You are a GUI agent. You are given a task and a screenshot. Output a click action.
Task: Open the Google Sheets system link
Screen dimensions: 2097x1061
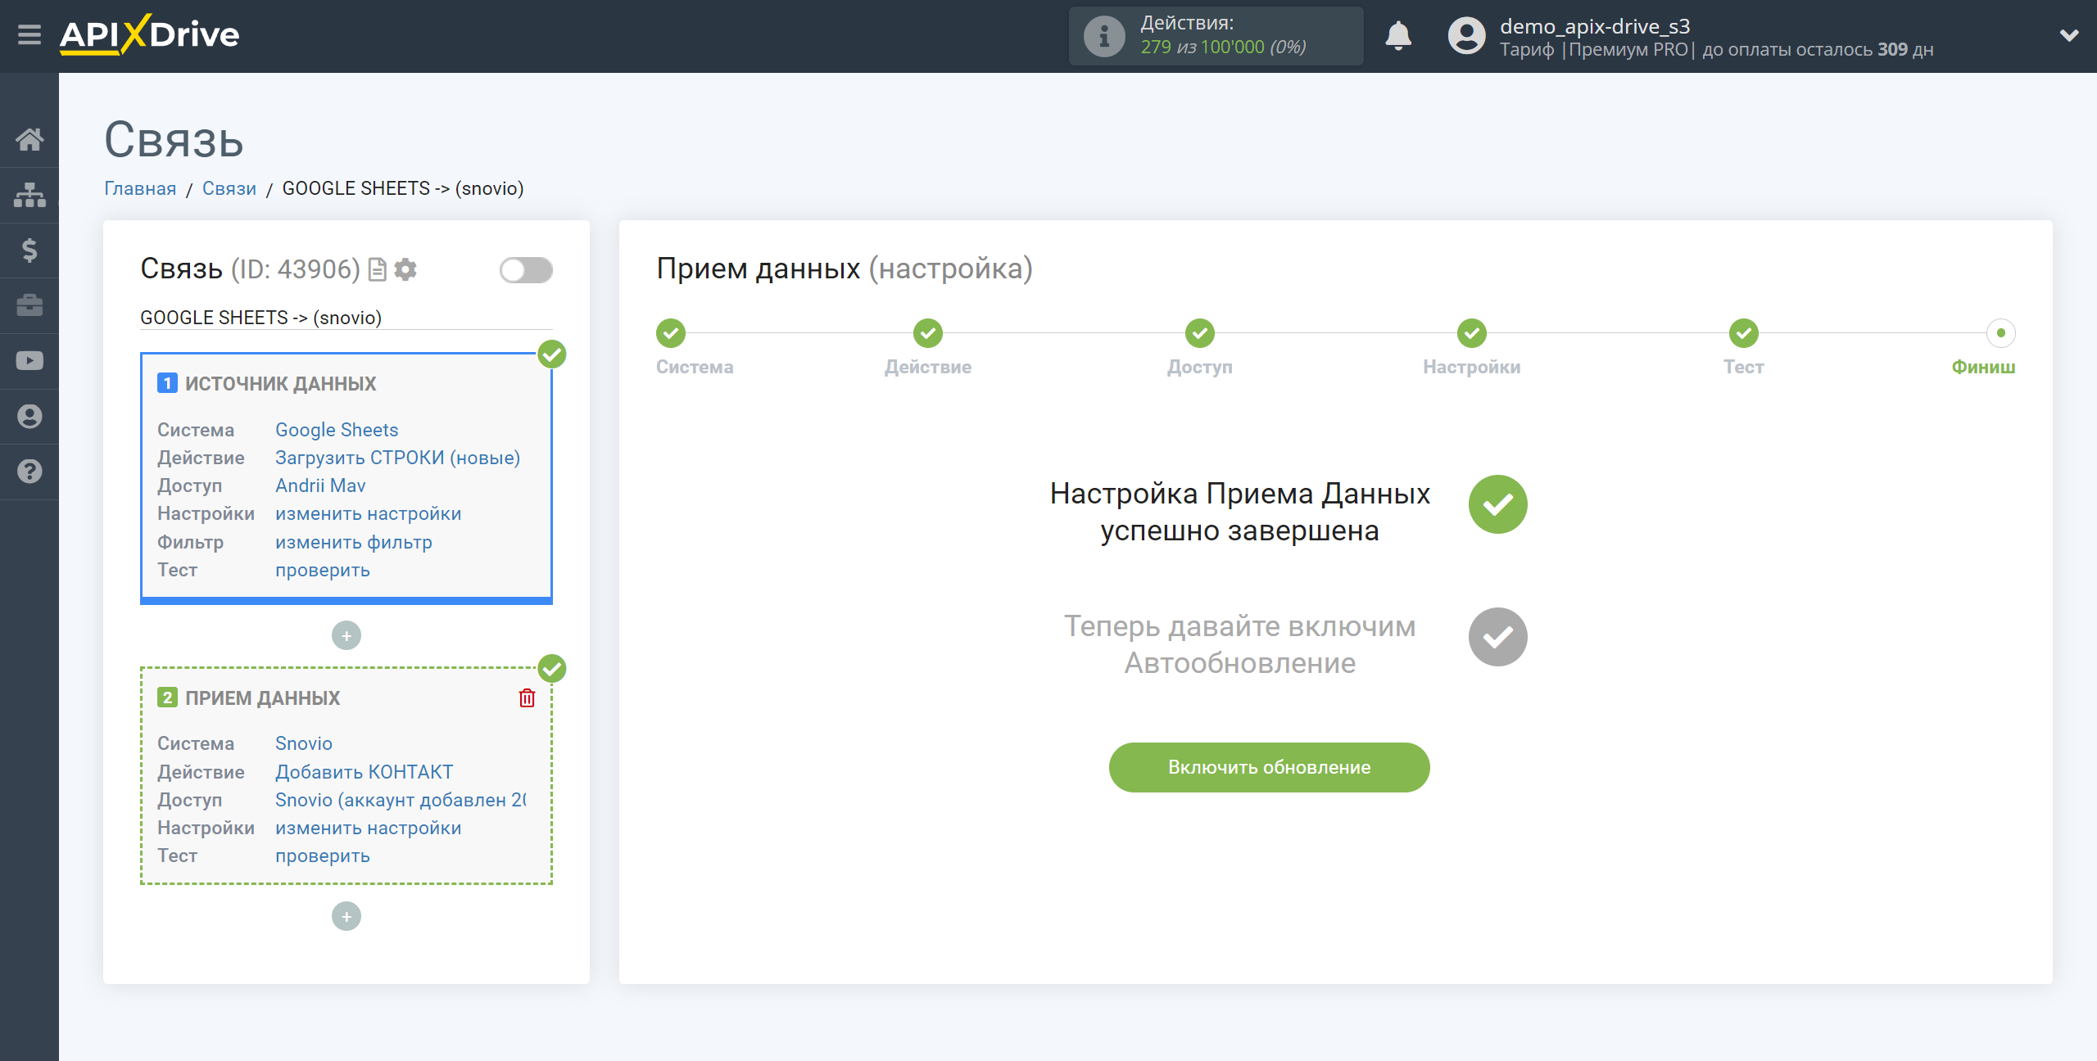click(337, 430)
